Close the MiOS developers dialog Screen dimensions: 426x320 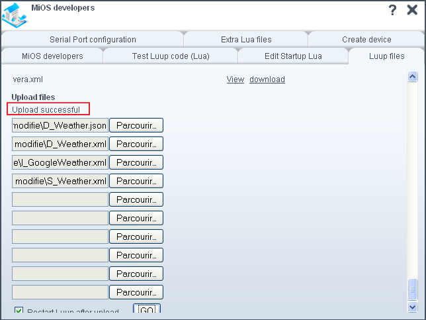click(x=412, y=10)
